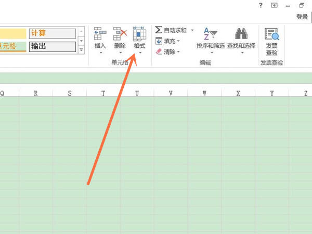Open Sort and Filter icon
This screenshot has height=234, width=312.
pyautogui.click(x=211, y=34)
